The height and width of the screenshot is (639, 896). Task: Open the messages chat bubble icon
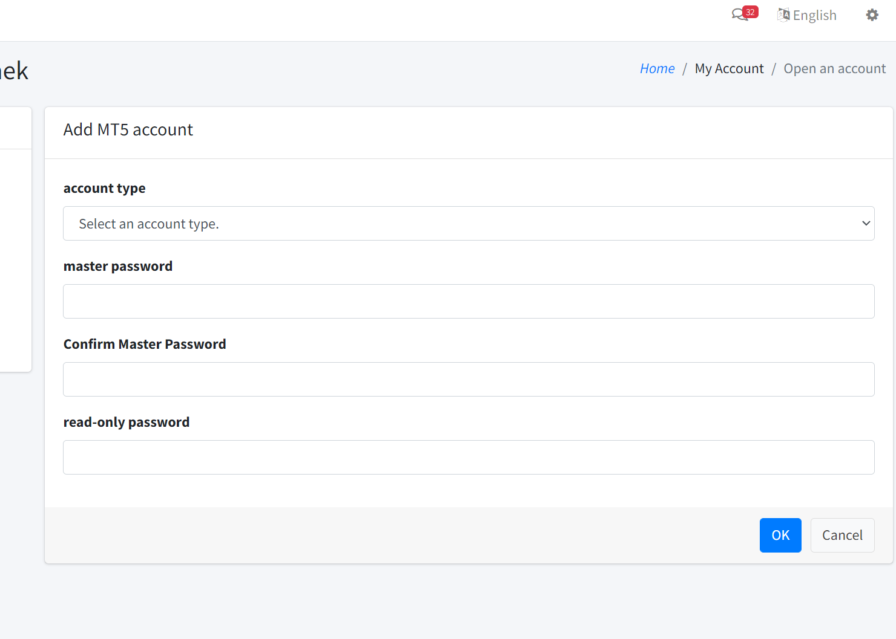739,15
